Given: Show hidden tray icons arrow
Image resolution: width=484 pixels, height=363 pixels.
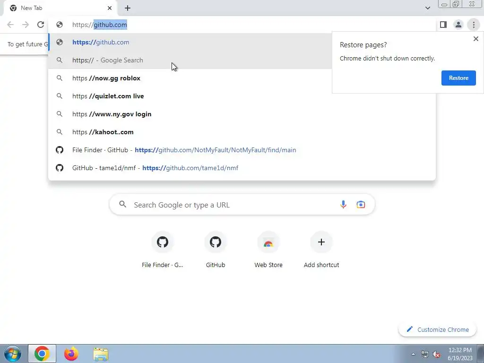Looking at the screenshot, I should click(413, 354).
